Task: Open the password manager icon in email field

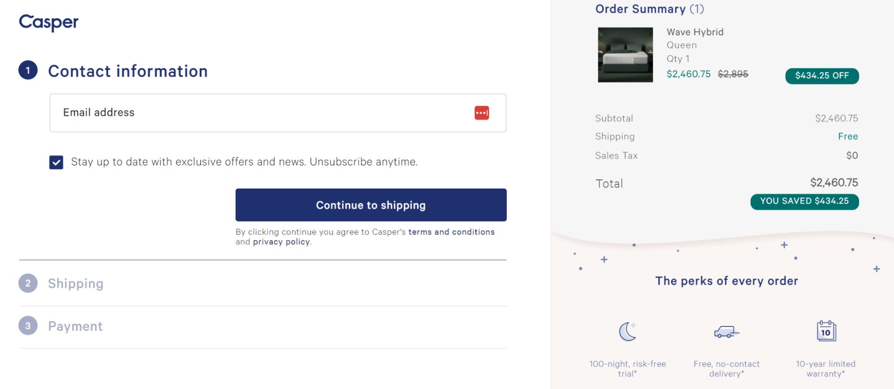Action: click(x=482, y=113)
